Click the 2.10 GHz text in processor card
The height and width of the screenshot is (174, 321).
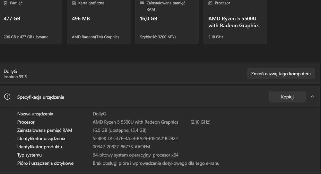[216, 37]
